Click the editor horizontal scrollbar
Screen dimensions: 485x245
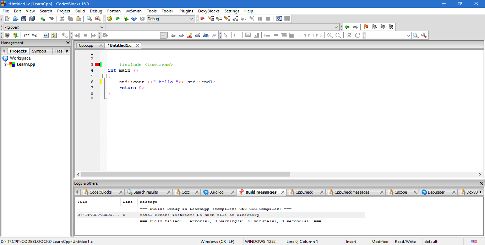click(185, 174)
